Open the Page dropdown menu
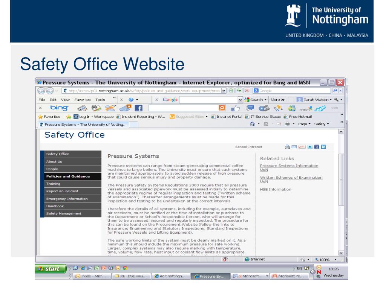The width and height of the screenshot is (386, 289). pos(304,124)
